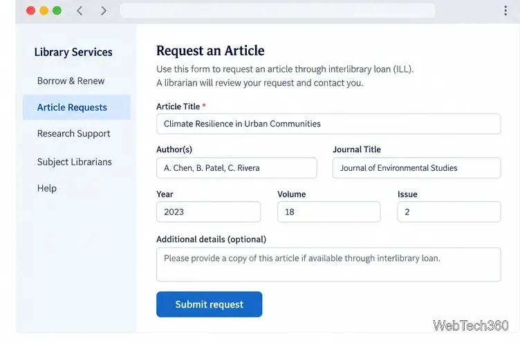
Task: Select the Year field showing 2023
Action: [x=208, y=212]
